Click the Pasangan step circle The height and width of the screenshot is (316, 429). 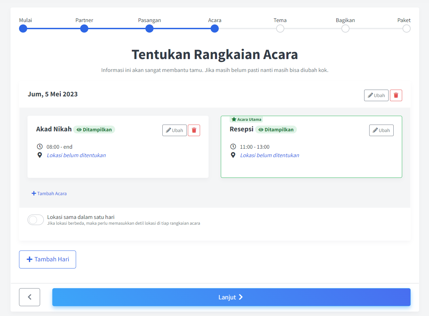point(149,29)
